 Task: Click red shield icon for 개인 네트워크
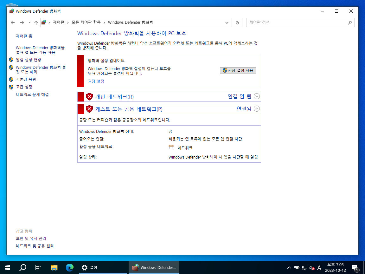point(89,96)
